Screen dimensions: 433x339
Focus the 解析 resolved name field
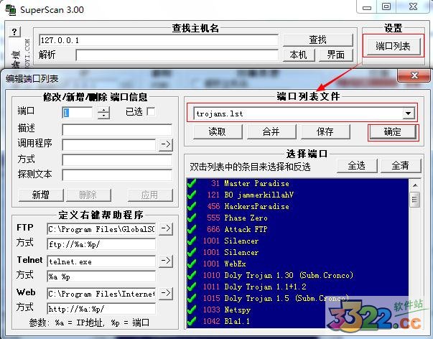(177, 55)
